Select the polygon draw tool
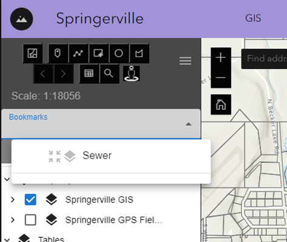This screenshot has height=242, width=287. [x=139, y=53]
